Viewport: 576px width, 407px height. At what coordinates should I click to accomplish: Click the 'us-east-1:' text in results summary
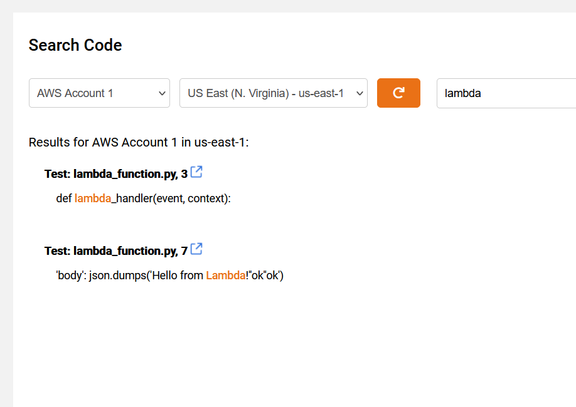221,142
